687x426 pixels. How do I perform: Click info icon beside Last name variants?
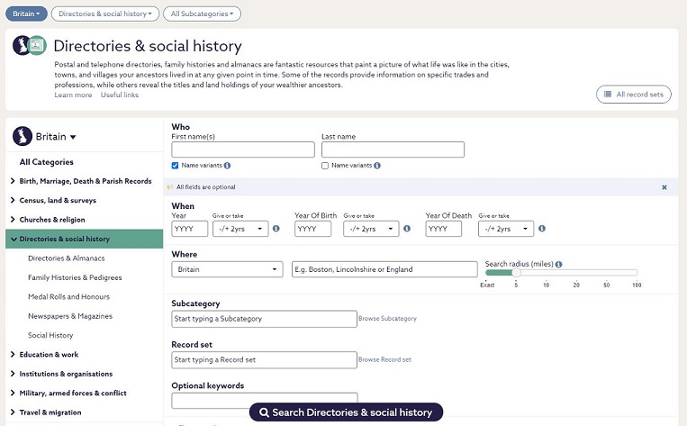(x=377, y=166)
